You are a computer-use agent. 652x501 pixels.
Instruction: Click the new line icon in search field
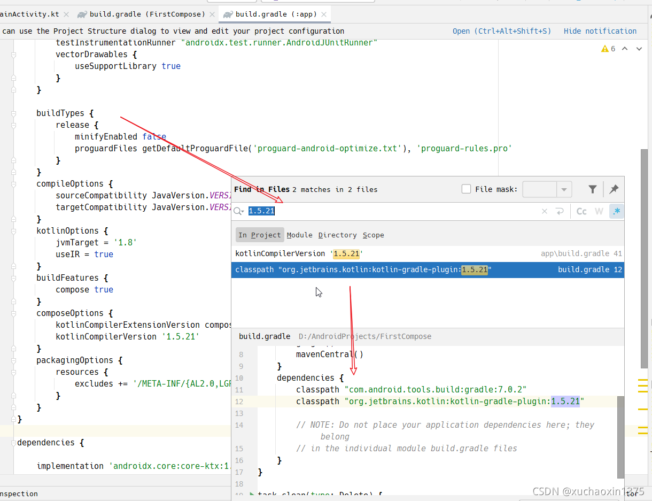point(560,211)
